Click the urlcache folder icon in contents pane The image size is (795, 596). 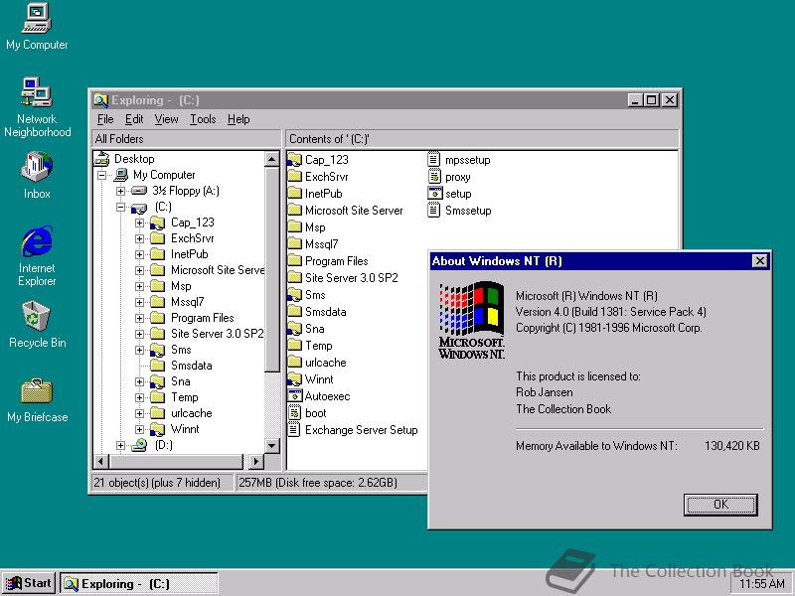294,363
